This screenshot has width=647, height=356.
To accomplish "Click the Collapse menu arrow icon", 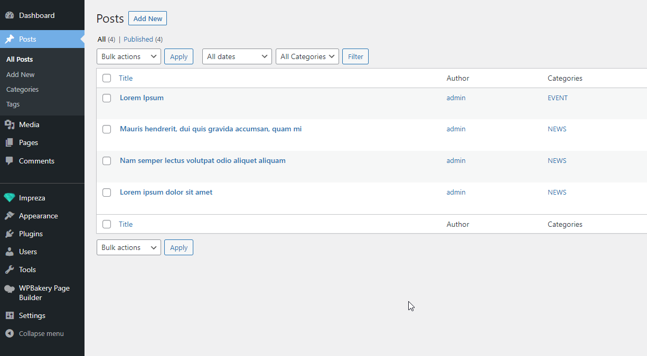I will (10, 333).
